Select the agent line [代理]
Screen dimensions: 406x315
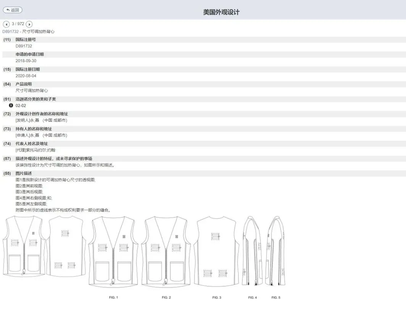coord(36,150)
